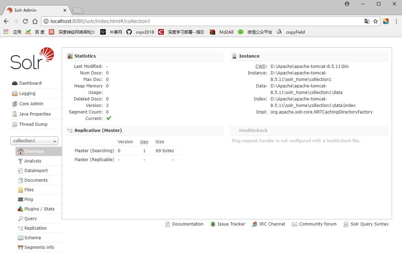Click the Plugins / Stats blocks icon

tap(21, 209)
